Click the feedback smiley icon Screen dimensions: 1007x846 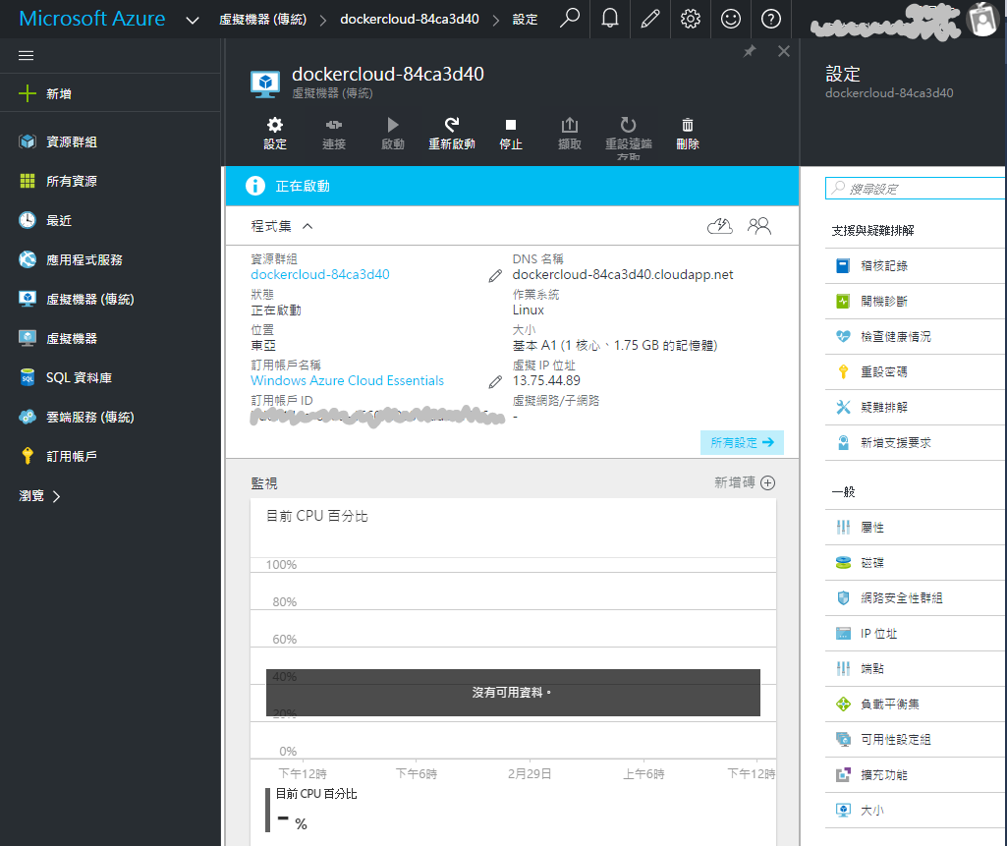731,19
